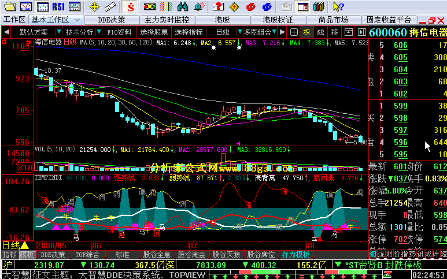Switch to the 港股权证 tab
447x279 pixels.
click(x=278, y=20)
